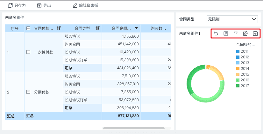Click the view-data icon in chart toolbar
This screenshot has width=263, height=134.
[245, 33]
